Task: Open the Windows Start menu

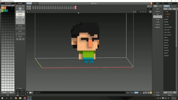Action: click(2, 98)
